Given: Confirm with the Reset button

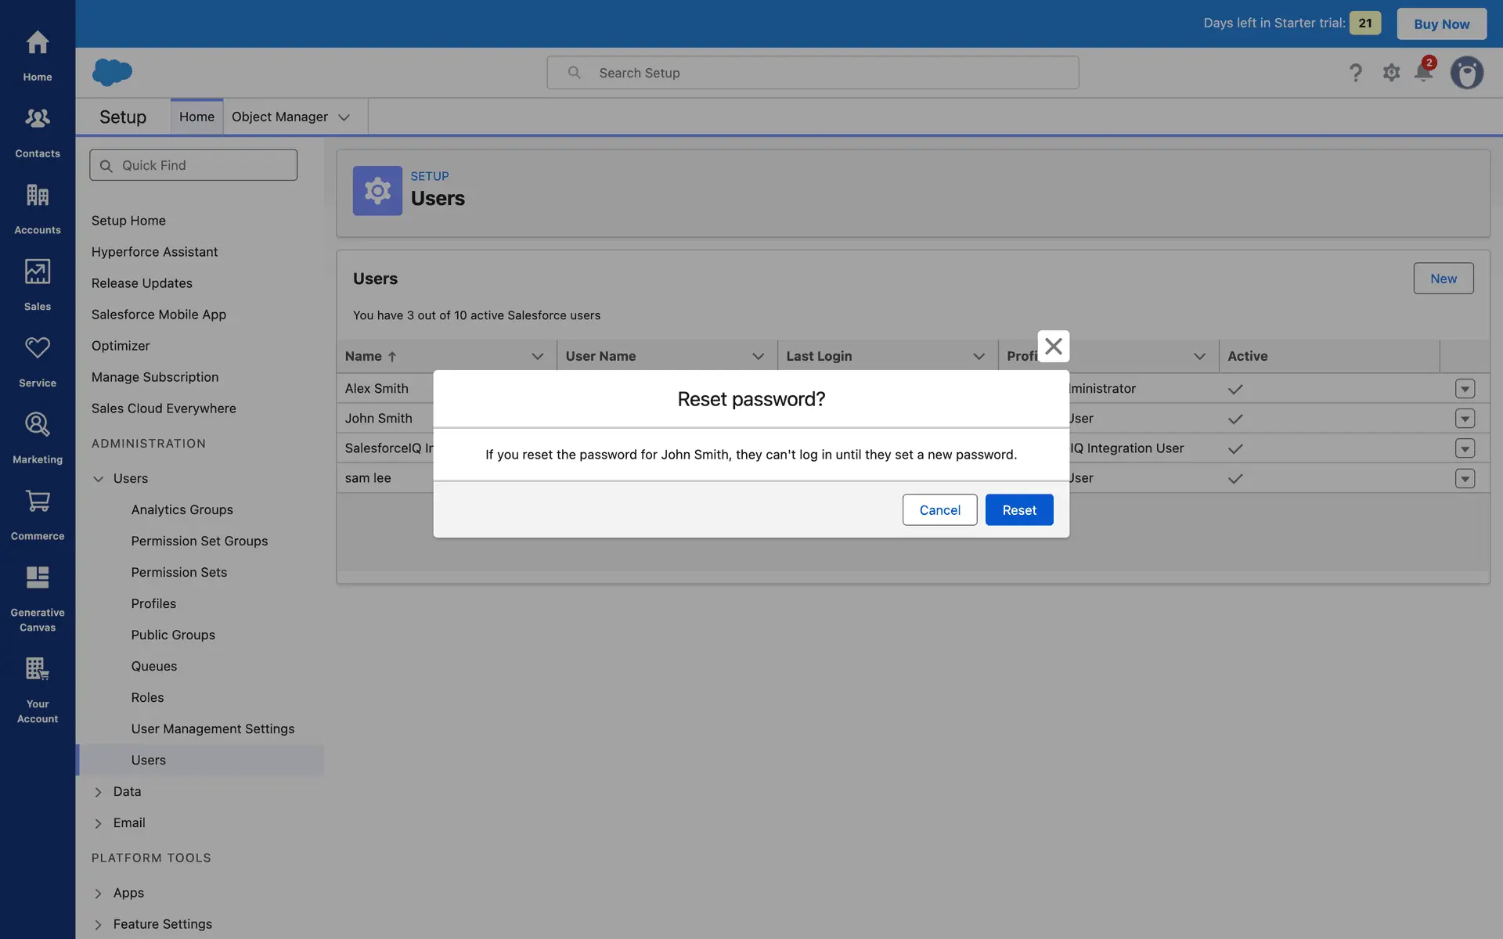Looking at the screenshot, I should tap(1018, 510).
